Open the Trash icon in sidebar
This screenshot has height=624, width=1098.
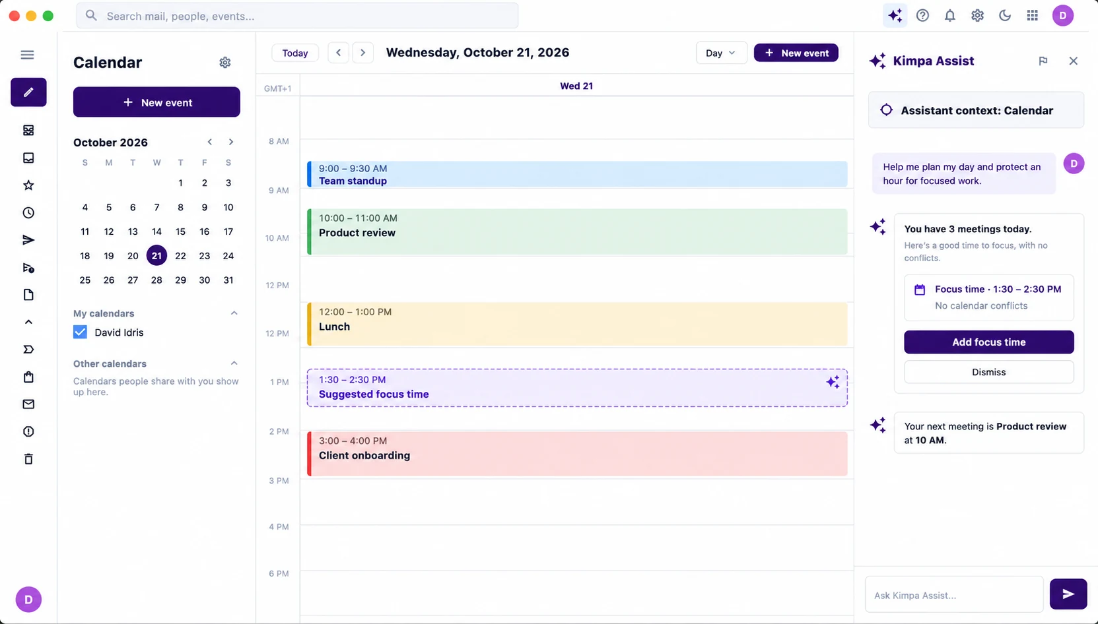[28, 459]
